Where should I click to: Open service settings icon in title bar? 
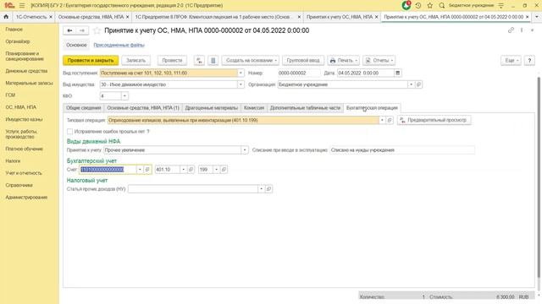[501, 6]
